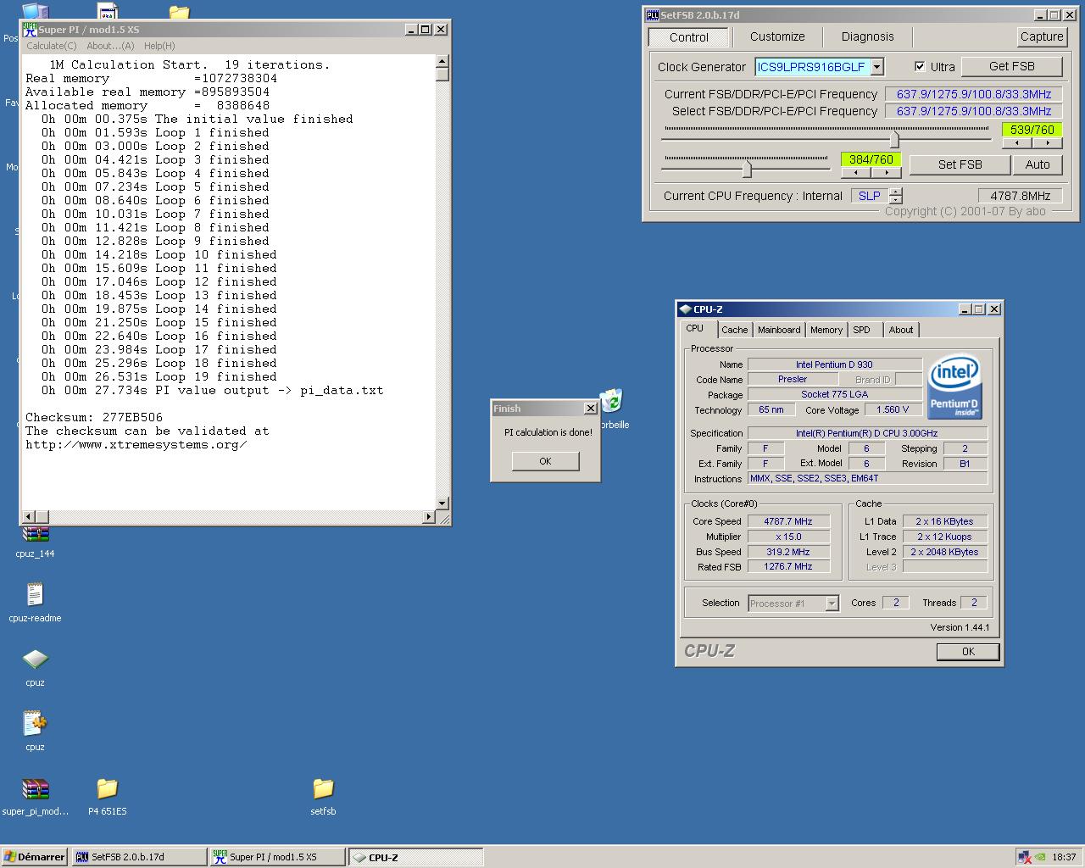Click left arrow under 539/760 value
The width and height of the screenshot is (1085, 868).
click(x=1017, y=142)
